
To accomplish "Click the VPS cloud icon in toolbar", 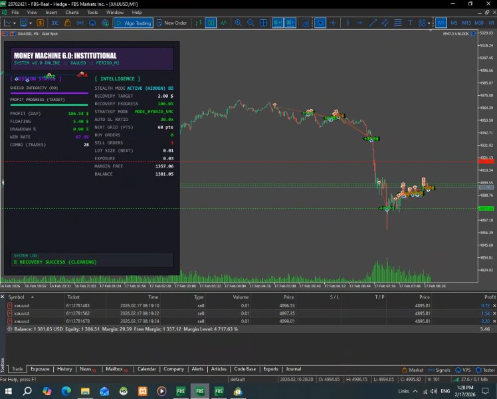I will [x=92, y=23].
